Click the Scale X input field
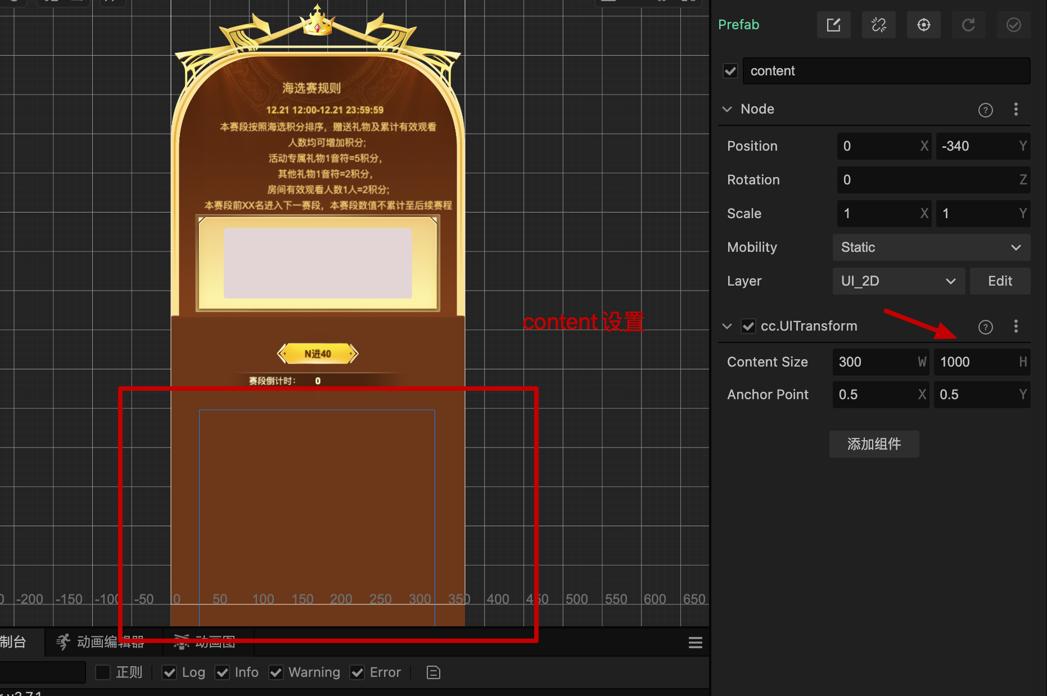The height and width of the screenshot is (696, 1047). pyautogui.click(x=884, y=214)
